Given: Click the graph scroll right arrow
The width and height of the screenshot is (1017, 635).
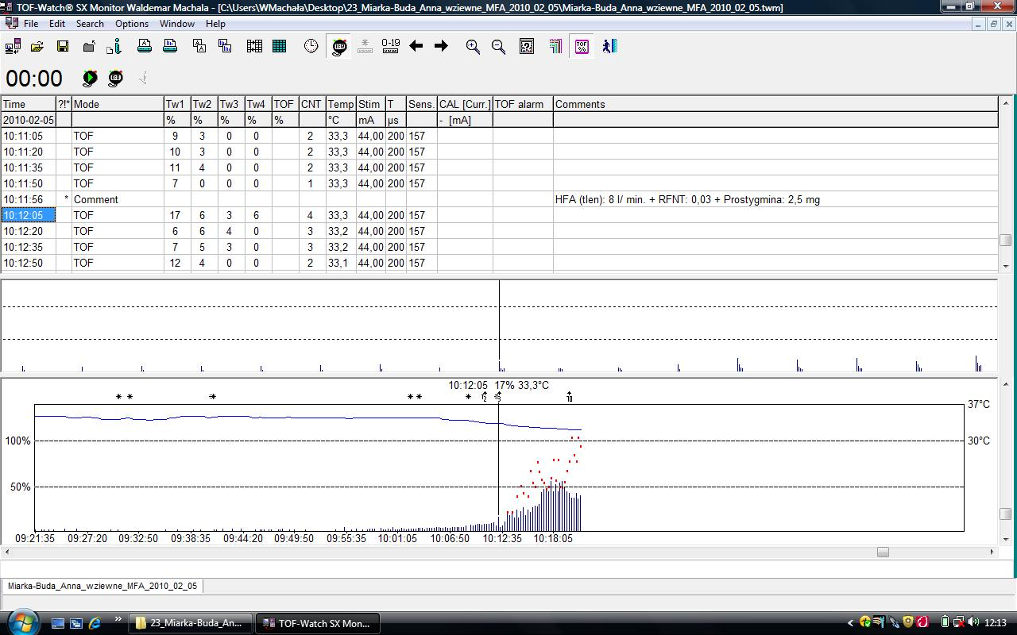Looking at the screenshot, I should 991,552.
